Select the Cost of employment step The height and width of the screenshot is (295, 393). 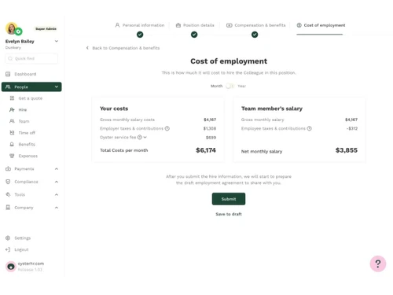[x=321, y=25]
